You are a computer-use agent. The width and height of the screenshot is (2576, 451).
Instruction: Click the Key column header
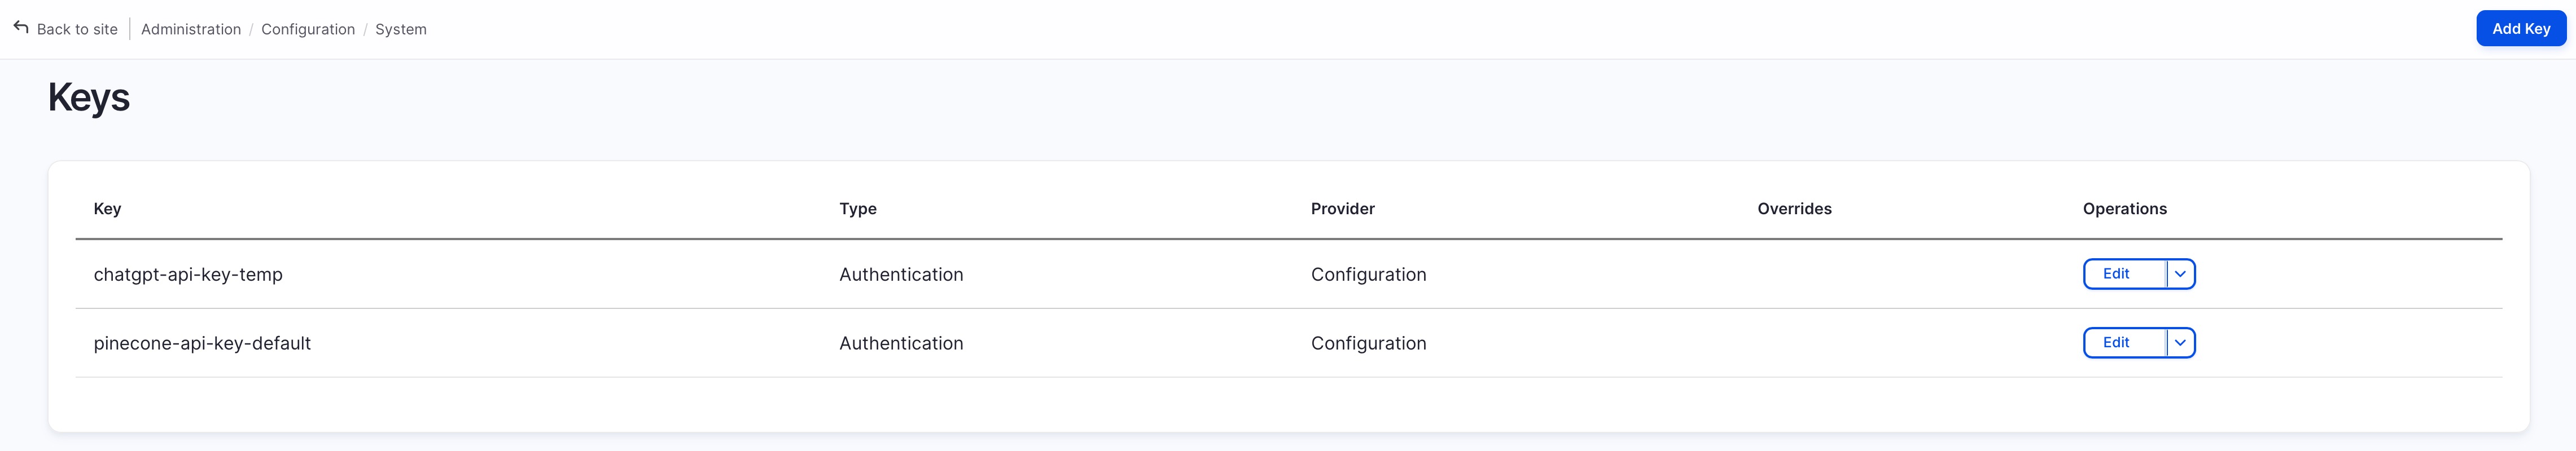(x=107, y=209)
